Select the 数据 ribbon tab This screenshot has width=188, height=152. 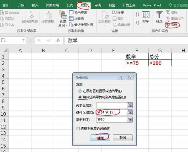[x=84, y=5]
